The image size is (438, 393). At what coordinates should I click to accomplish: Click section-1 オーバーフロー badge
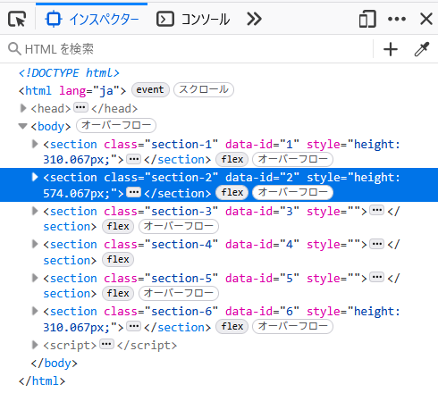[x=292, y=159]
